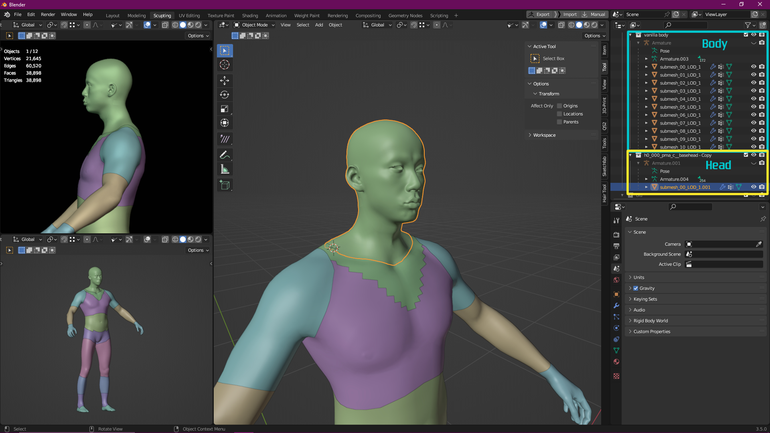Activate the Annotate pencil tool
This screenshot has height=433, width=770.
click(225, 155)
